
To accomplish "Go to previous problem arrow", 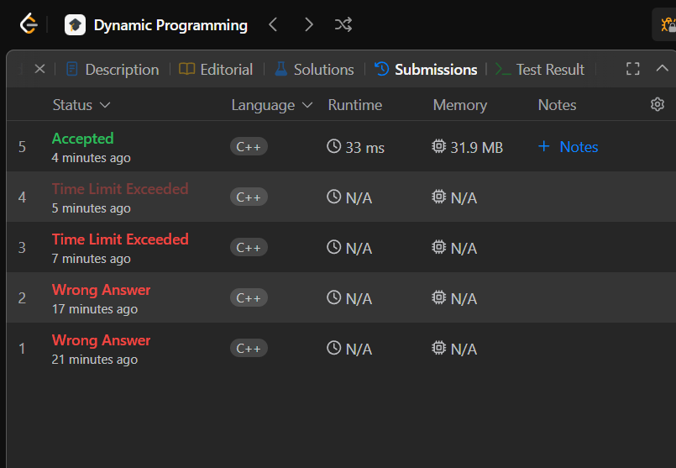I will click(x=273, y=24).
